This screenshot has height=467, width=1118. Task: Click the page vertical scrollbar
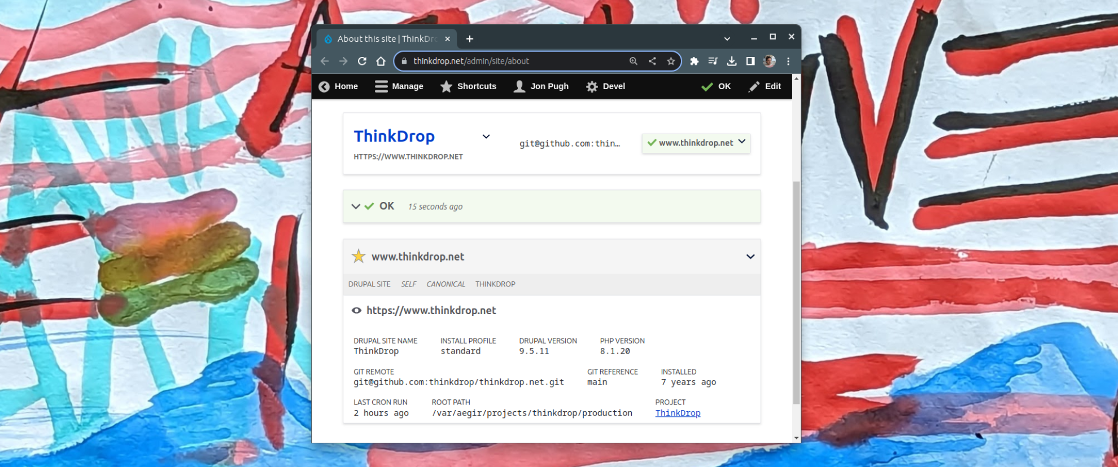[796, 292]
